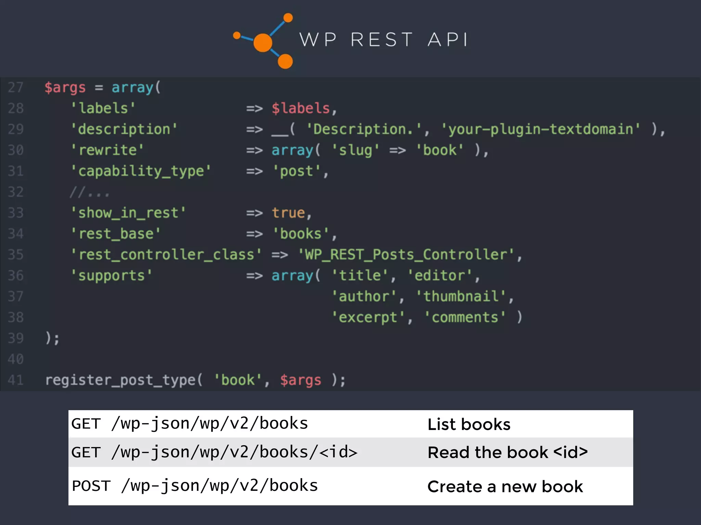Screen dimensions: 701x525
Task: Click line number 33 in the gutter
Action: point(16,213)
